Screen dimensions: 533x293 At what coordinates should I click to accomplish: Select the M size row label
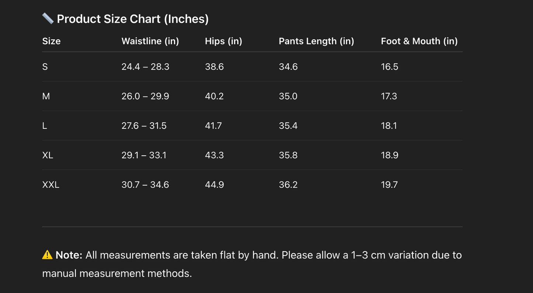tap(46, 96)
